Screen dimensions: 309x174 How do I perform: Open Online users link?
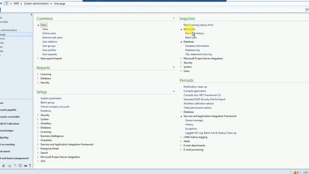[x=49, y=33]
